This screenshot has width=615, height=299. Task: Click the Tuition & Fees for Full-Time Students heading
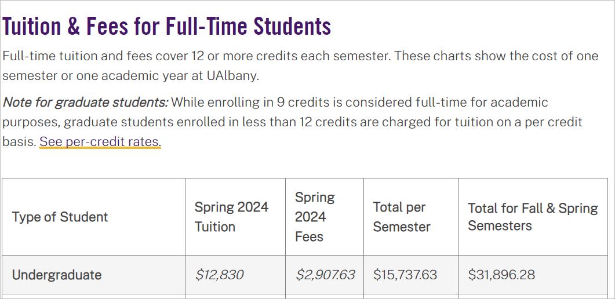click(167, 26)
